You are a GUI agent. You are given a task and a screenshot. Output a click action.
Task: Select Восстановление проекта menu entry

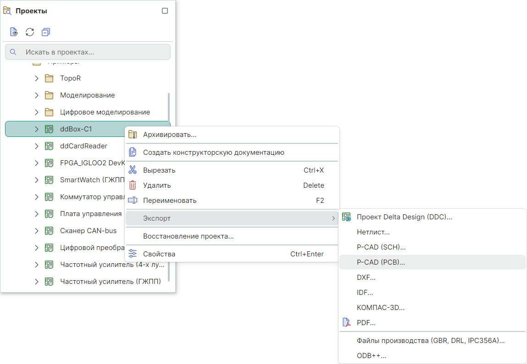(x=188, y=236)
